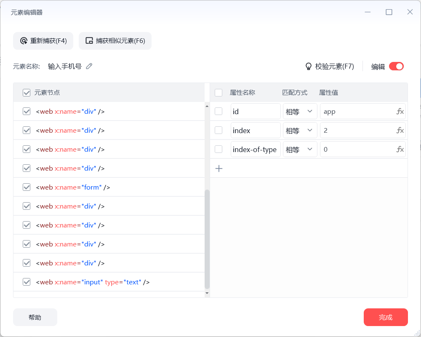Click the 重新捕获(F4) recapture button
This screenshot has height=337, width=421.
43,41
